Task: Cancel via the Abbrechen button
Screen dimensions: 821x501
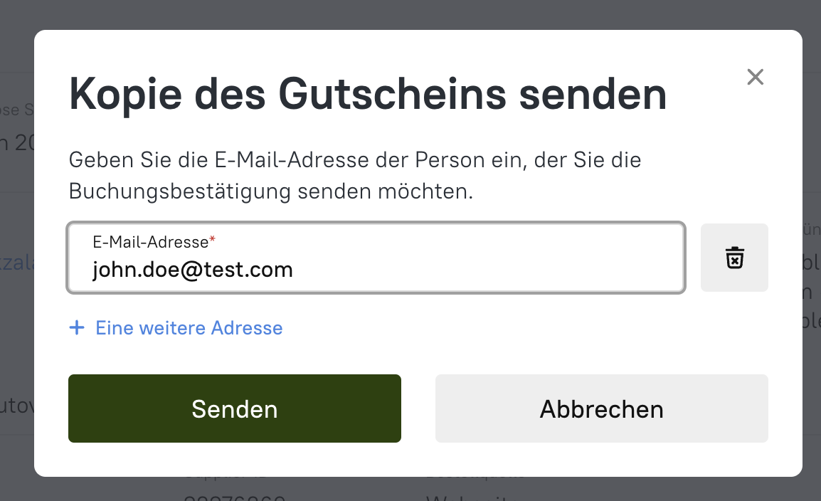Action: tap(601, 408)
